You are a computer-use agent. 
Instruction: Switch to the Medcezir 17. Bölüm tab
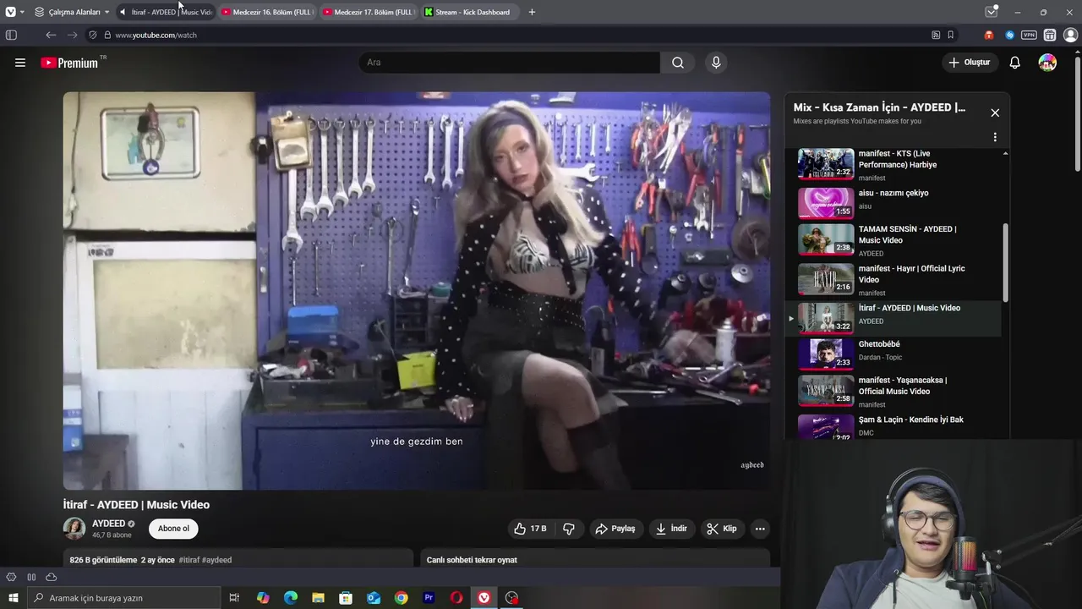(x=369, y=12)
